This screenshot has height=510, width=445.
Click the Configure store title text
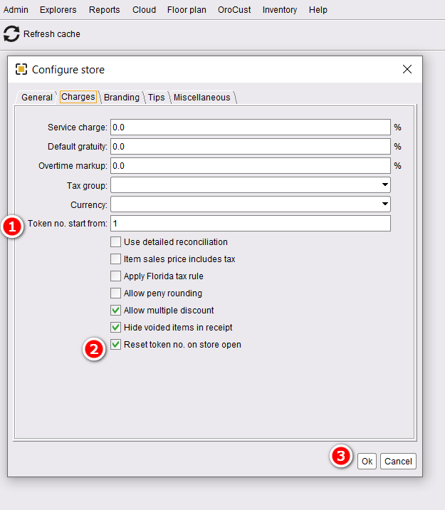pyautogui.click(x=68, y=70)
